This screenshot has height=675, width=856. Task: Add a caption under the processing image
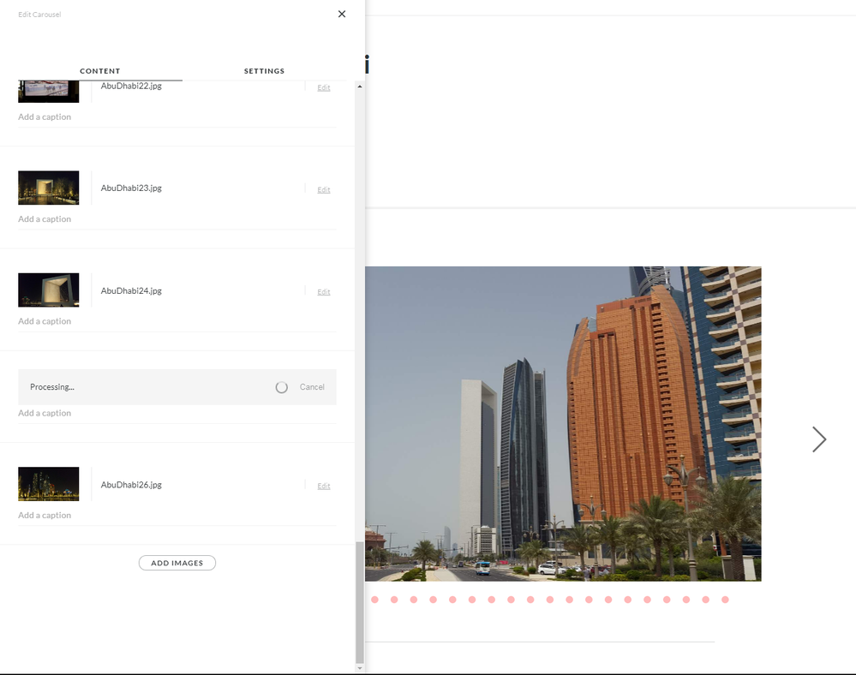45,413
